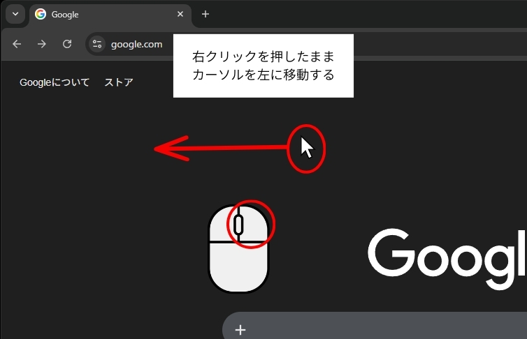This screenshot has height=339, width=527.
Task: Click the browser Back arrow
Action: click(x=17, y=44)
